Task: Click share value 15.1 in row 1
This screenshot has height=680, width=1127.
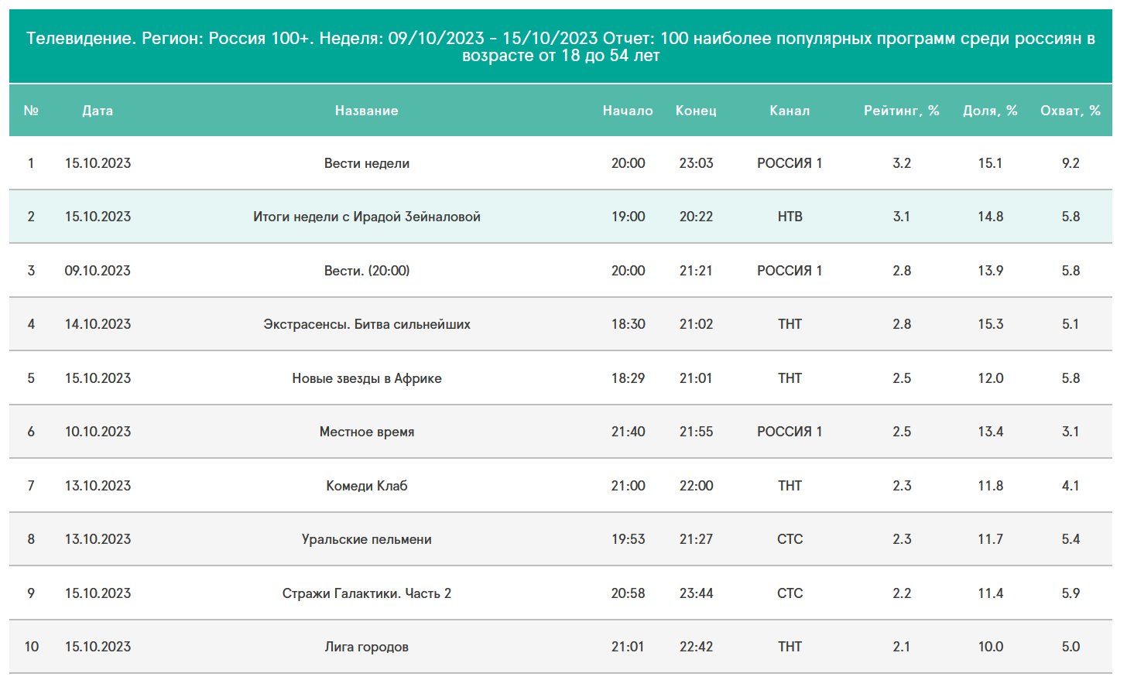Action: (990, 163)
